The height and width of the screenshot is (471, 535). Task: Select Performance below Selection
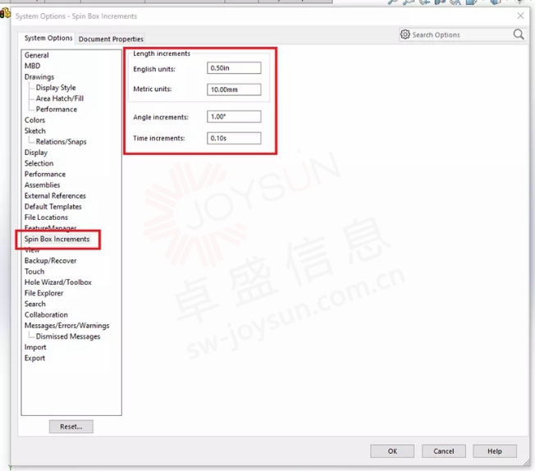point(45,174)
